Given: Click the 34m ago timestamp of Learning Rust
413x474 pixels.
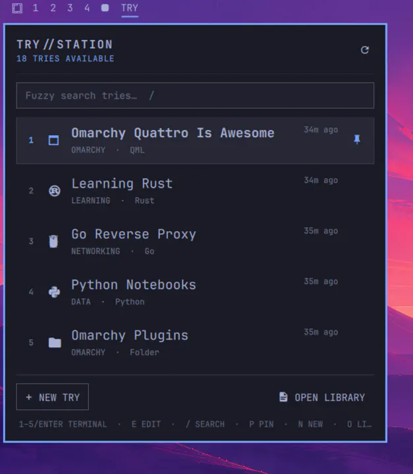Looking at the screenshot, I should click(x=321, y=180).
